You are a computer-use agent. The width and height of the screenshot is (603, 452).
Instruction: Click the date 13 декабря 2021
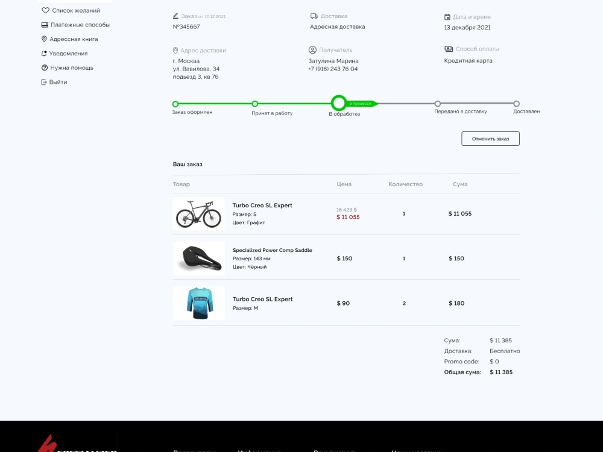pyautogui.click(x=467, y=27)
